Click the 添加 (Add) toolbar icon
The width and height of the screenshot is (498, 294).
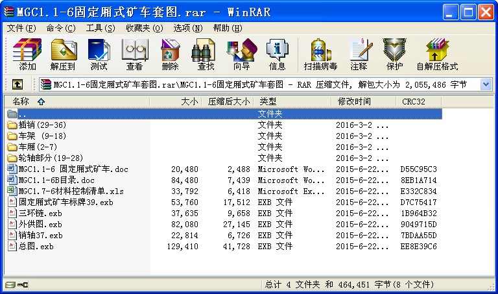click(27, 50)
